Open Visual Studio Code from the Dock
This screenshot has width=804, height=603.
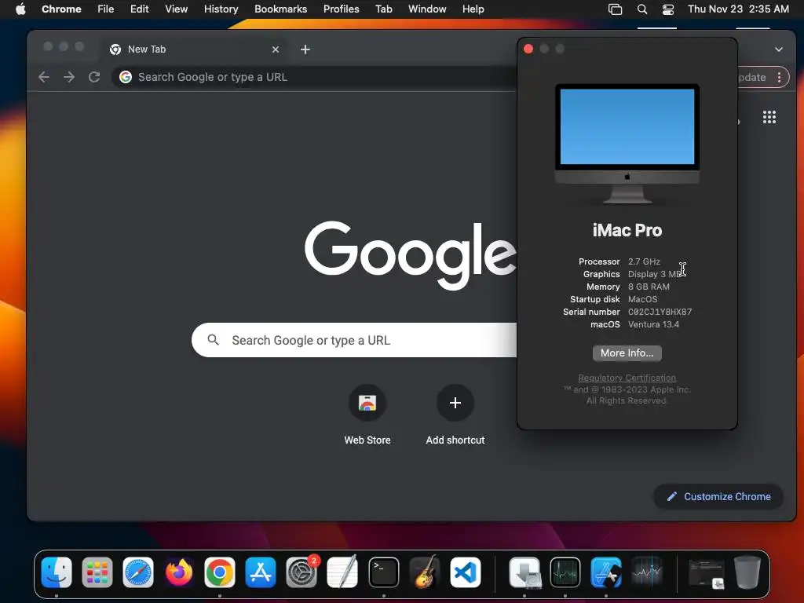click(x=466, y=572)
